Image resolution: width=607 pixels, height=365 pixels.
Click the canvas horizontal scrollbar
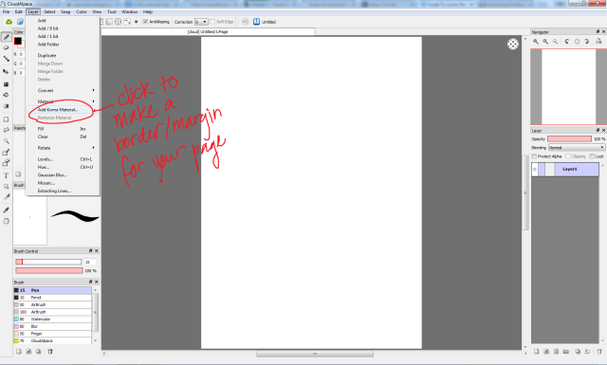315,354
